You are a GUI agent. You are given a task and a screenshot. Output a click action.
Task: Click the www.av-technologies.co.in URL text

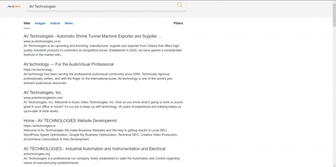click(x=42, y=41)
